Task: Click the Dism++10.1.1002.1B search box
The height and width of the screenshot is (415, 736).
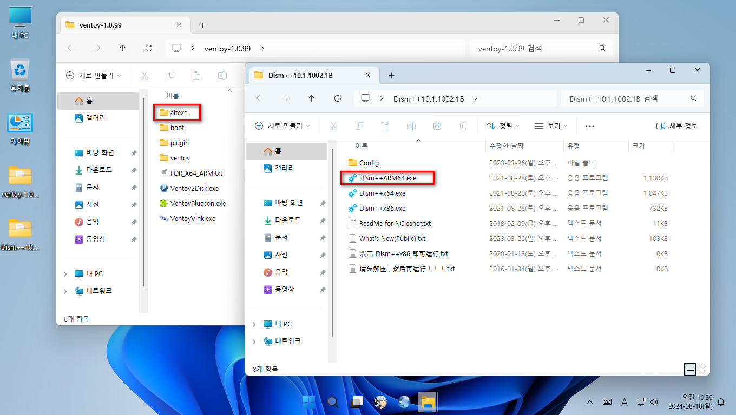Action: coord(633,98)
